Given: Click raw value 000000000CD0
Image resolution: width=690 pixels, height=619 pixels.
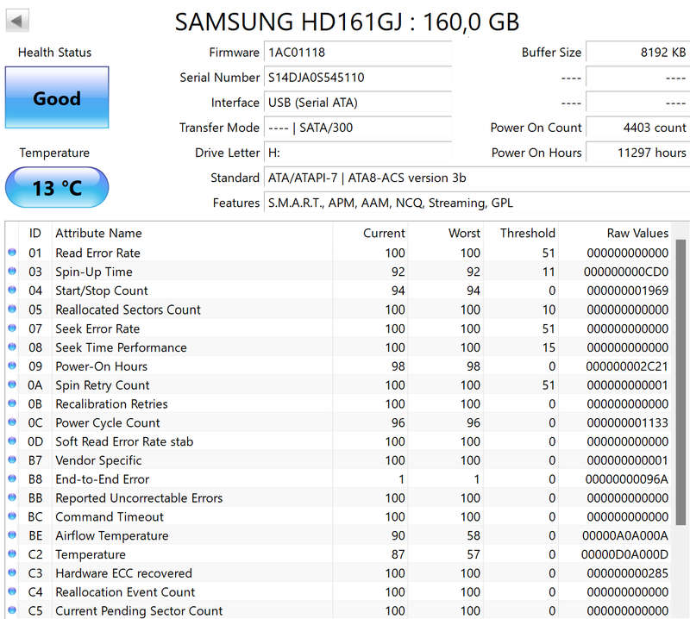Looking at the screenshot, I should coord(626,272).
